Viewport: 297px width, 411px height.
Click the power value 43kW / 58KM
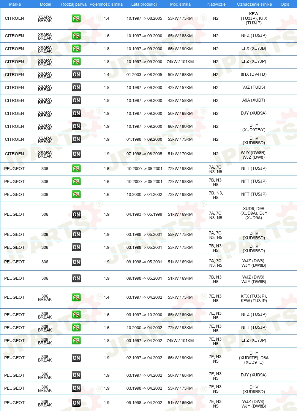pos(180,100)
